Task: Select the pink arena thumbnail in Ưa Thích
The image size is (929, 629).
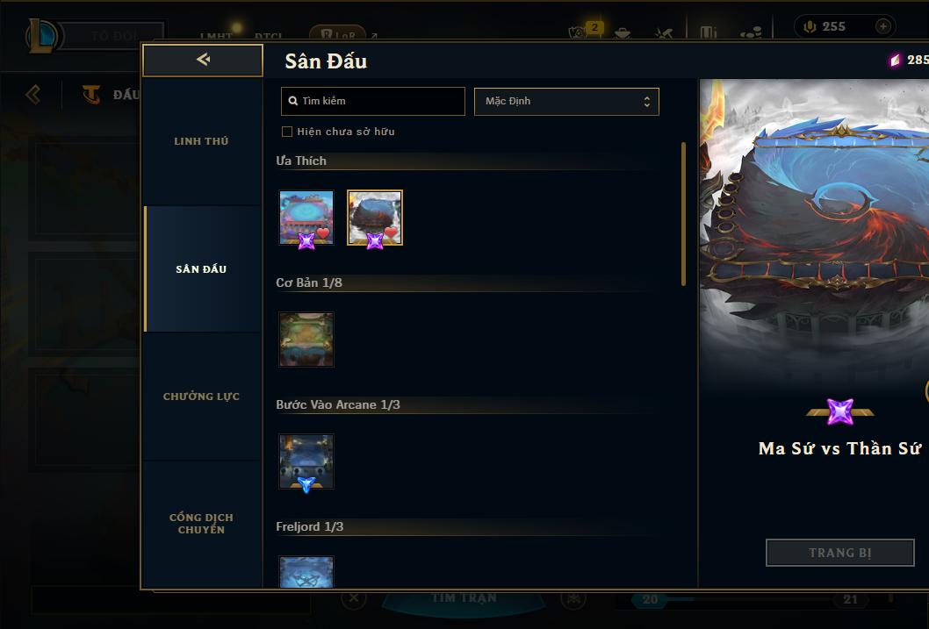Action: coord(306,218)
